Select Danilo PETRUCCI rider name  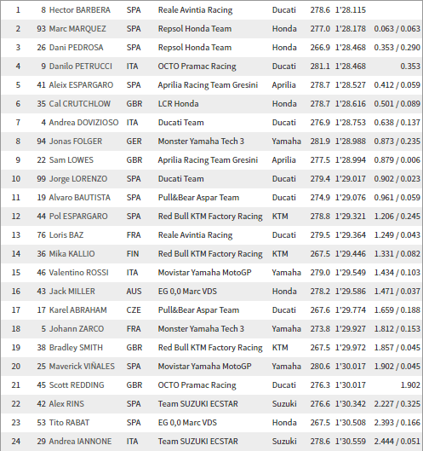point(80,66)
